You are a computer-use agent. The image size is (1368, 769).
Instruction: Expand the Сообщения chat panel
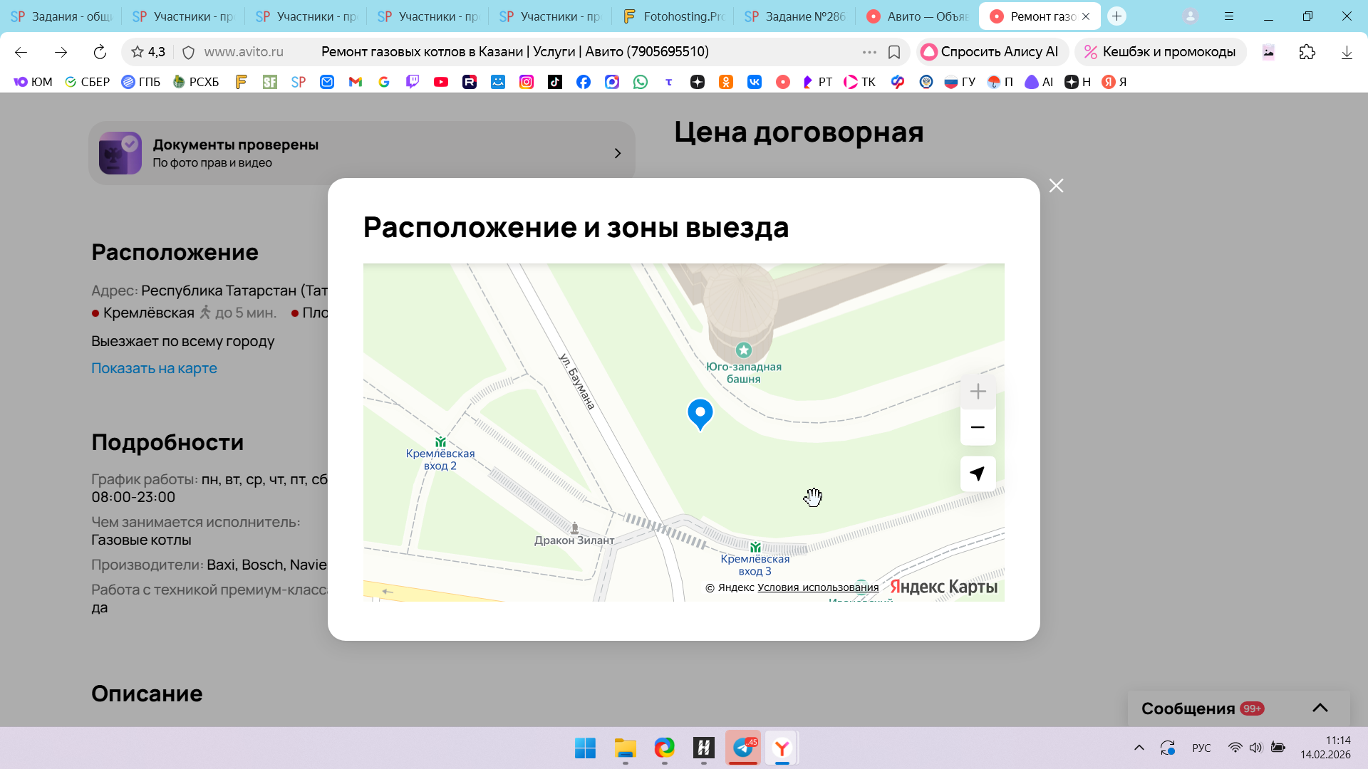pyautogui.click(x=1320, y=708)
